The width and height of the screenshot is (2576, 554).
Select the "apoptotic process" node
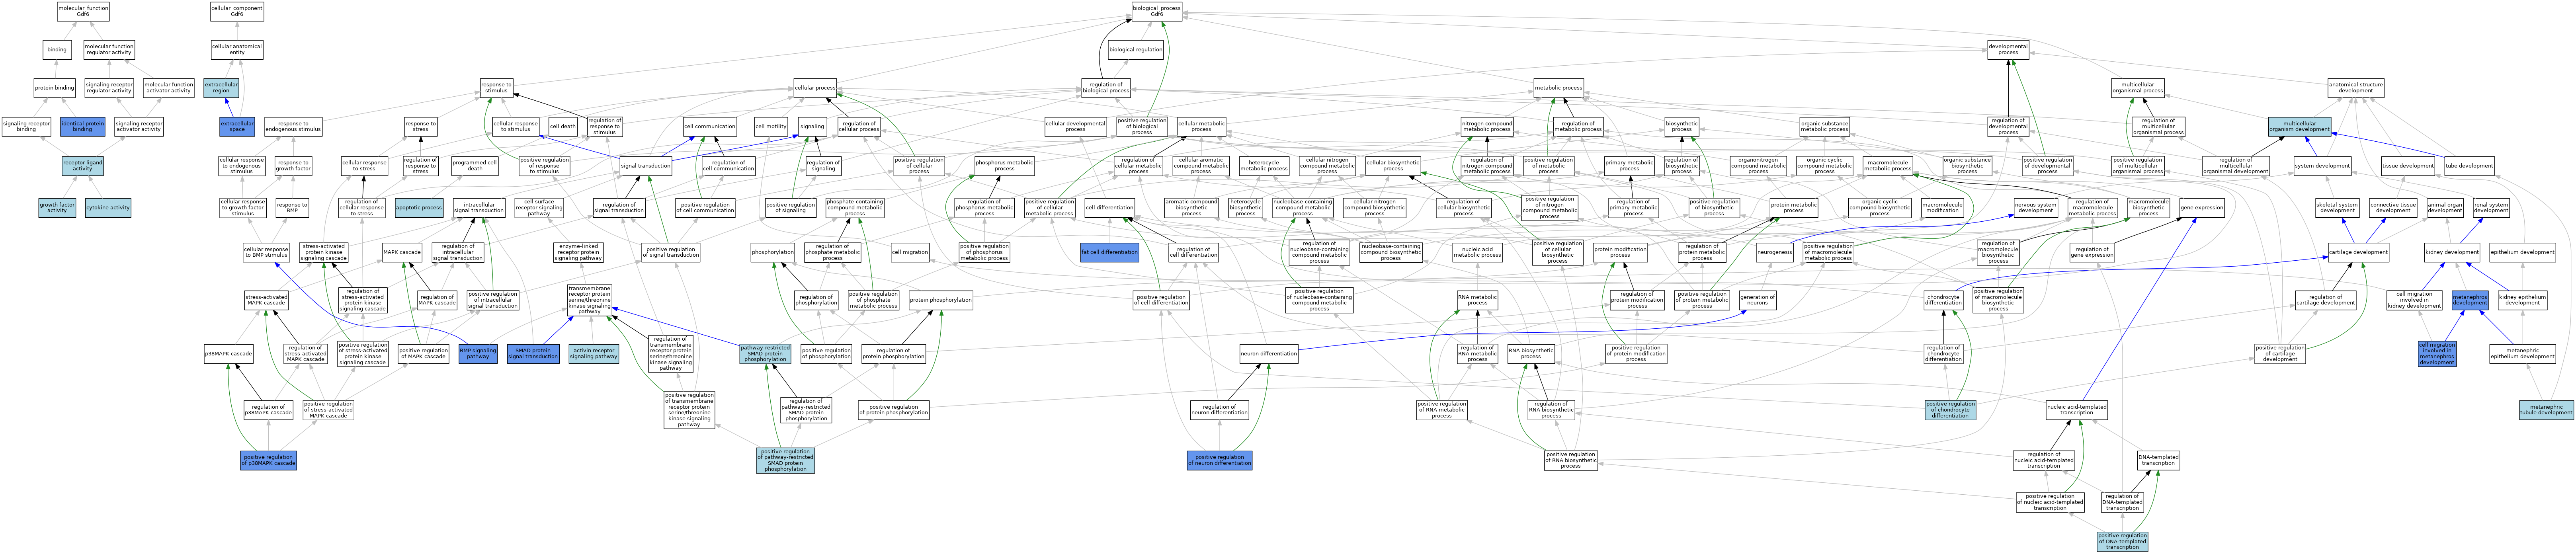coord(419,208)
